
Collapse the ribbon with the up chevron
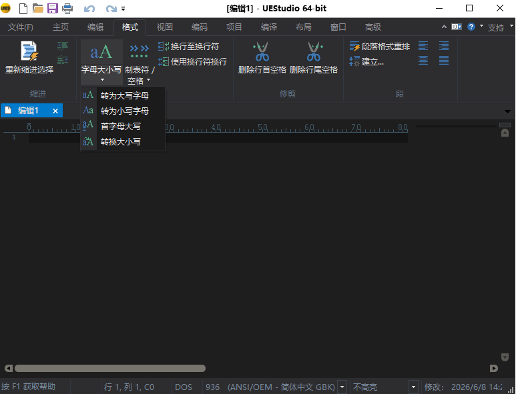[444, 27]
